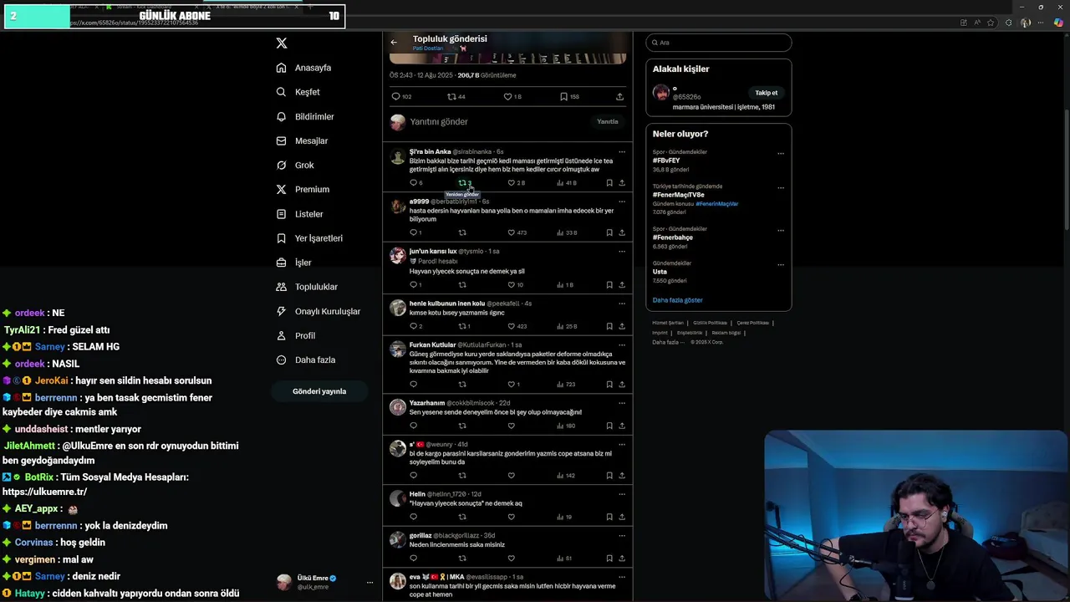Image resolution: width=1070 pixels, height=602 pixels.
Task: Share Furkan Kutlular's reply
Action: coord(622,385)
